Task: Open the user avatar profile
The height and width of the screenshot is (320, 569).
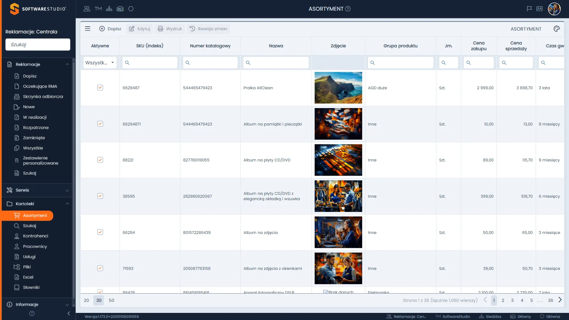Action: point(554,9)
